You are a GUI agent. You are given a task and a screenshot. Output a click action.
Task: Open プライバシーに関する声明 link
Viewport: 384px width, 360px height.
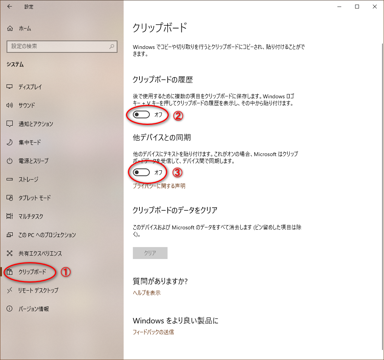[159, 186]
